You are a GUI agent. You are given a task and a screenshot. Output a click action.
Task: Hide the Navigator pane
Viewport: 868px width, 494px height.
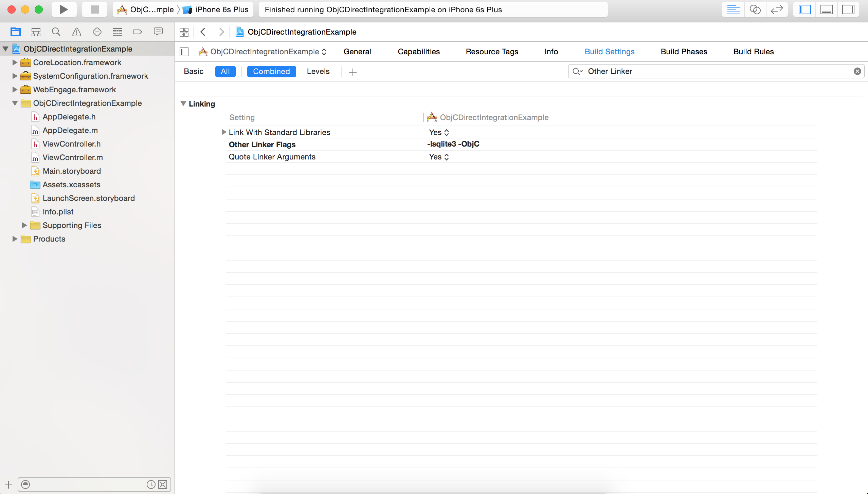coord(804,9)
